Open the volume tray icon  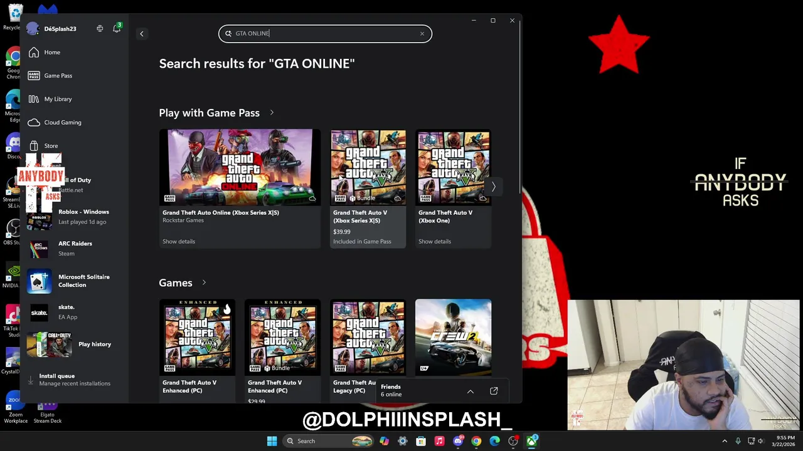[x=761, y=441]
